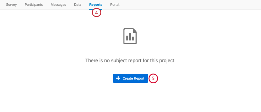Click the blue underline beneath Reports

[96, 9]
